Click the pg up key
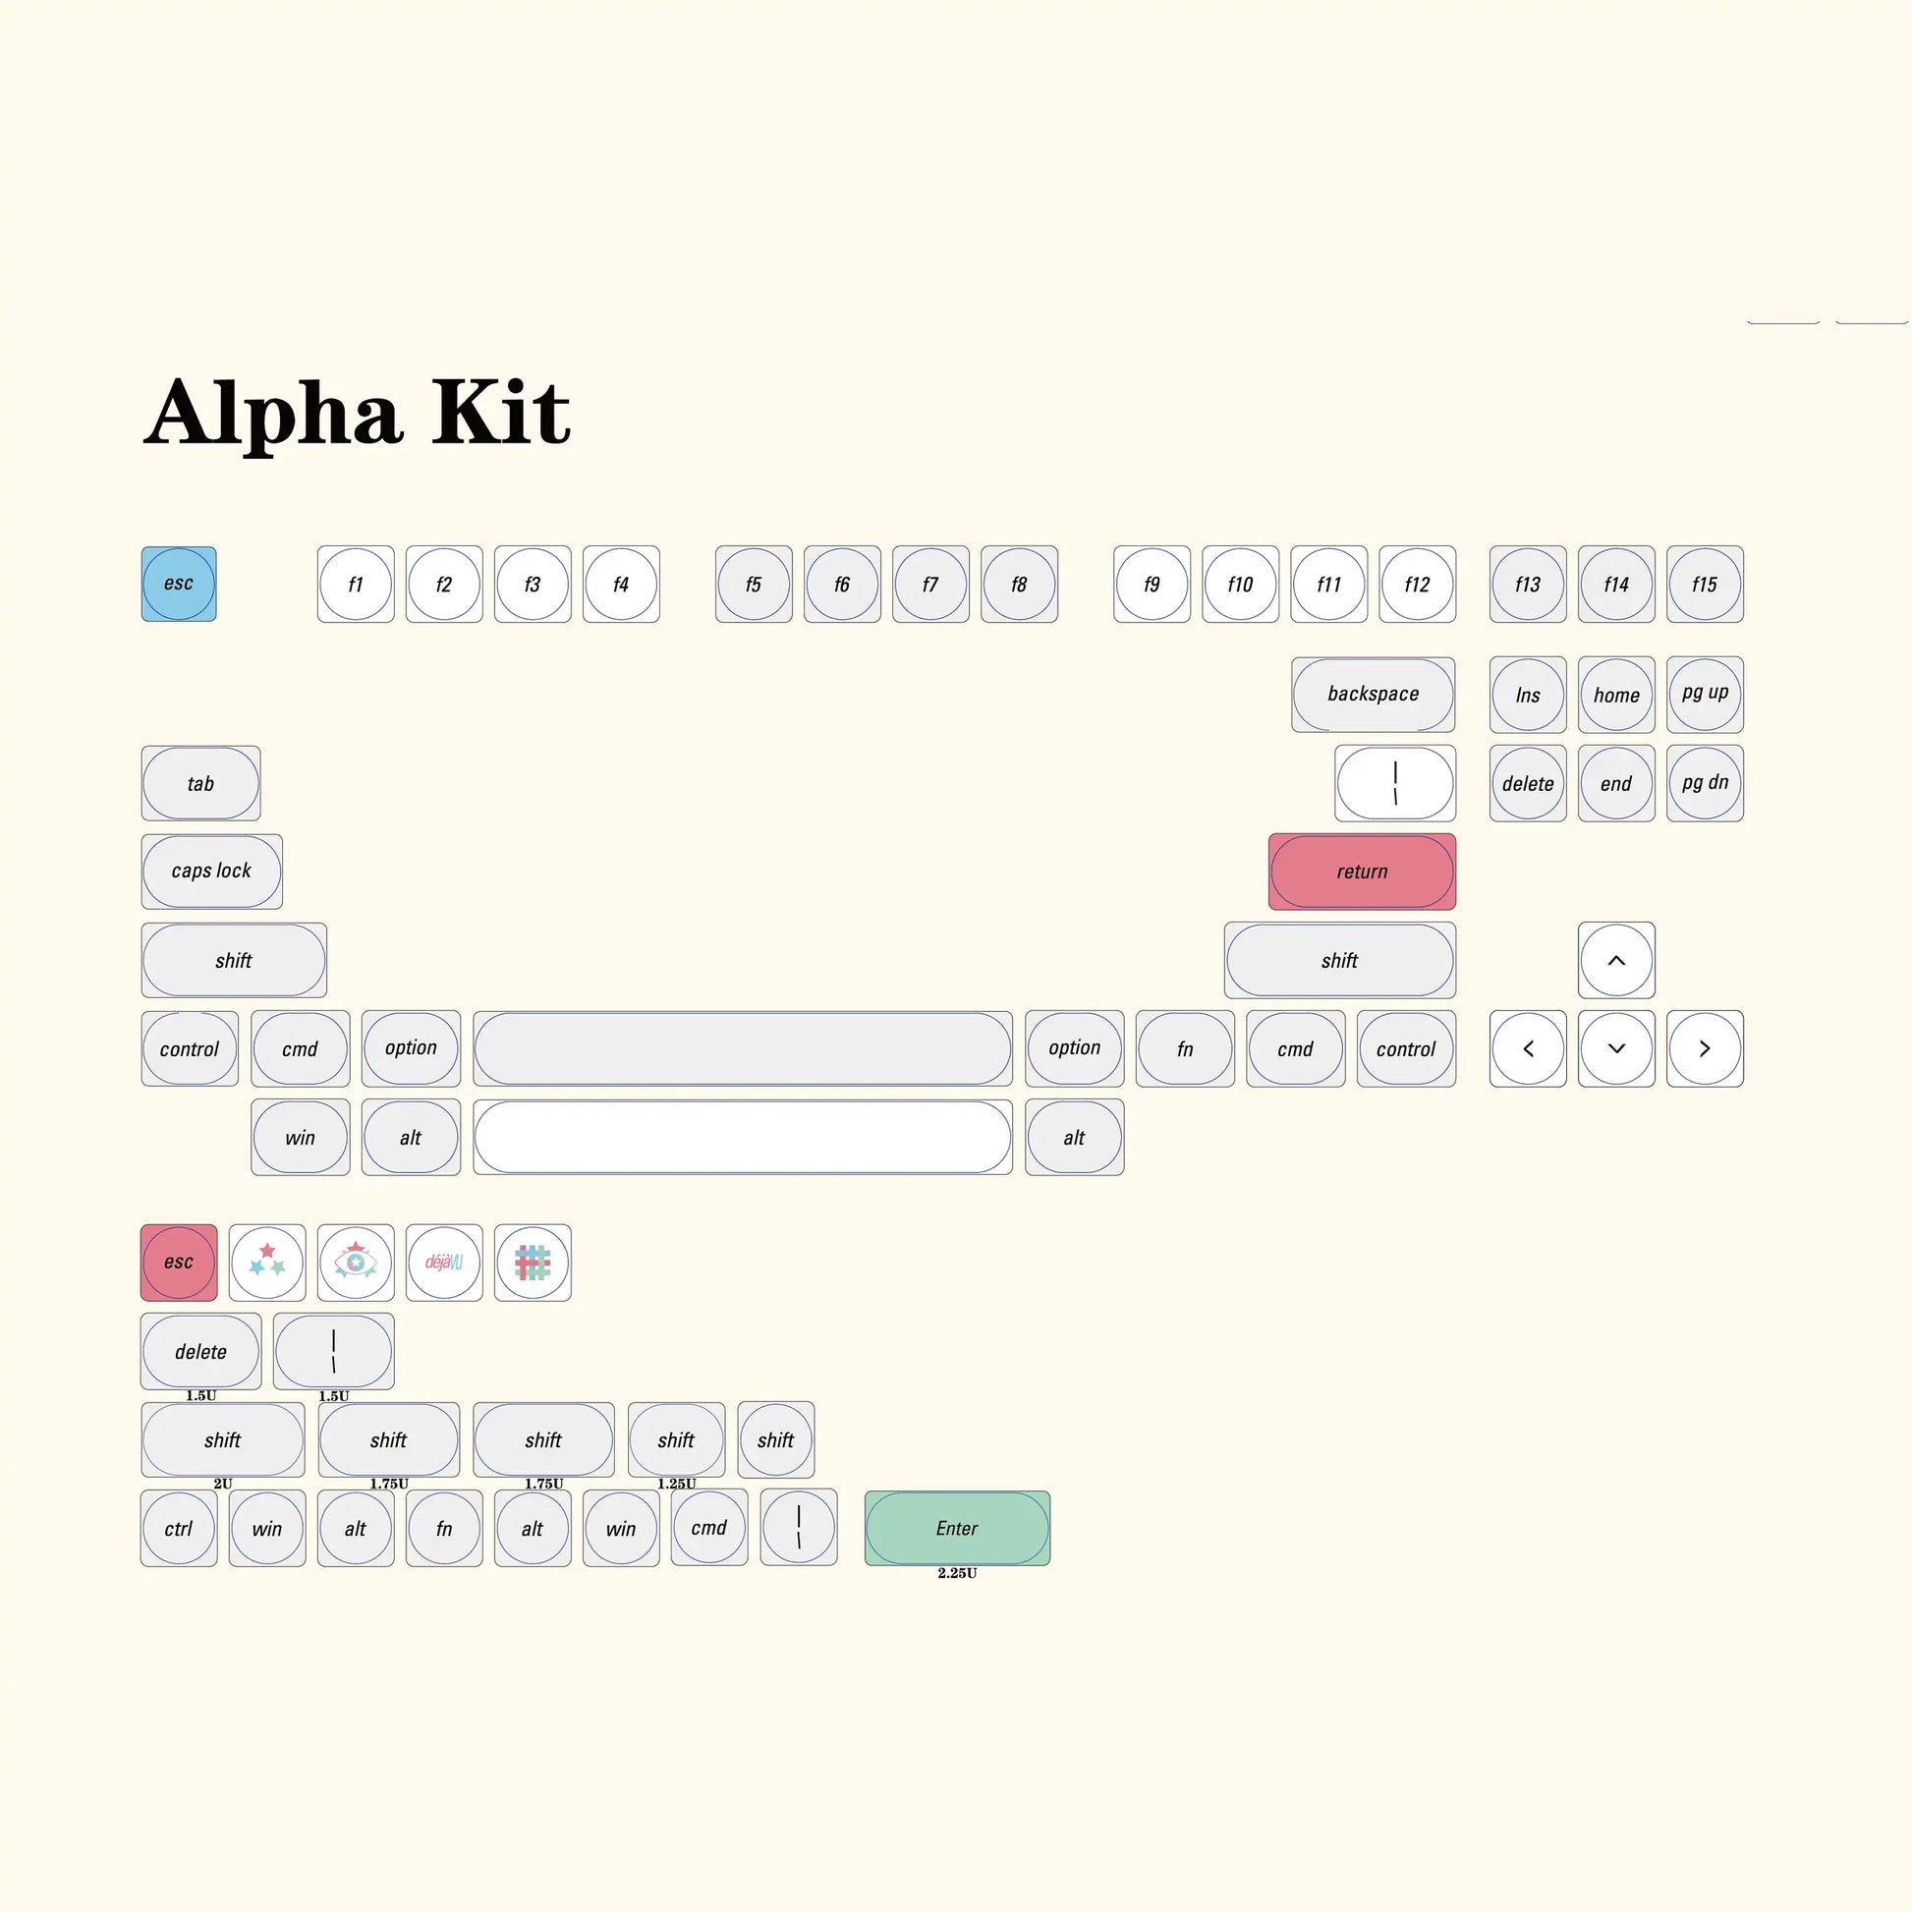Image resolution: width=1912 pixels, height=1912 pixels. point(1704,694)
